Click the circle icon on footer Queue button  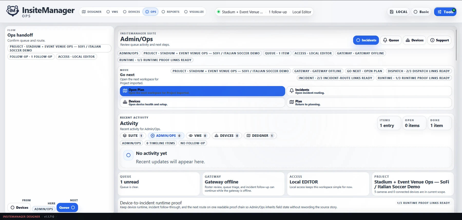click(x=73, y=208)
